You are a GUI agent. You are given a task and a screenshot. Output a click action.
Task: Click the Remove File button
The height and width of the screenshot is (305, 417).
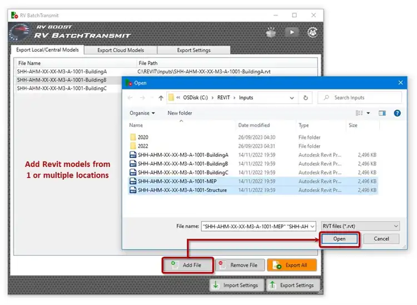(x=240, y=265)
